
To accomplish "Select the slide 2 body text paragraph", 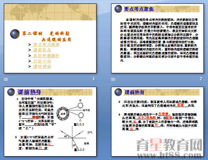I will [x=159, y=40].
